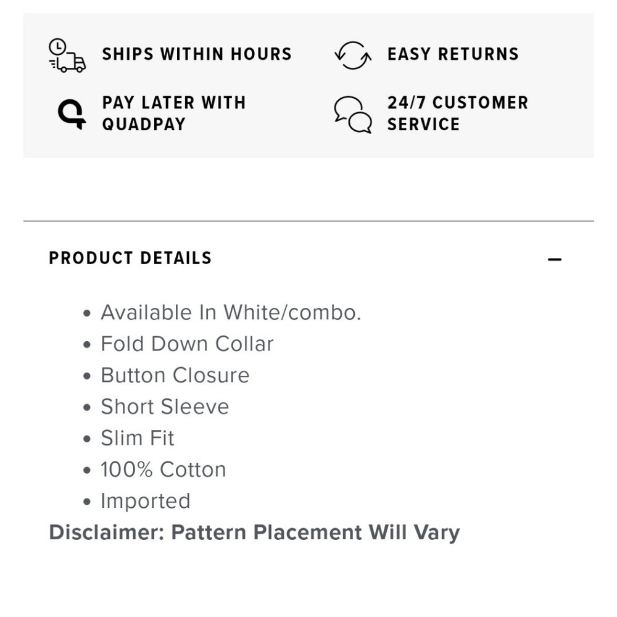Click the Available In White/combo line
Screen dimensions: 617x617
[231, 313]
